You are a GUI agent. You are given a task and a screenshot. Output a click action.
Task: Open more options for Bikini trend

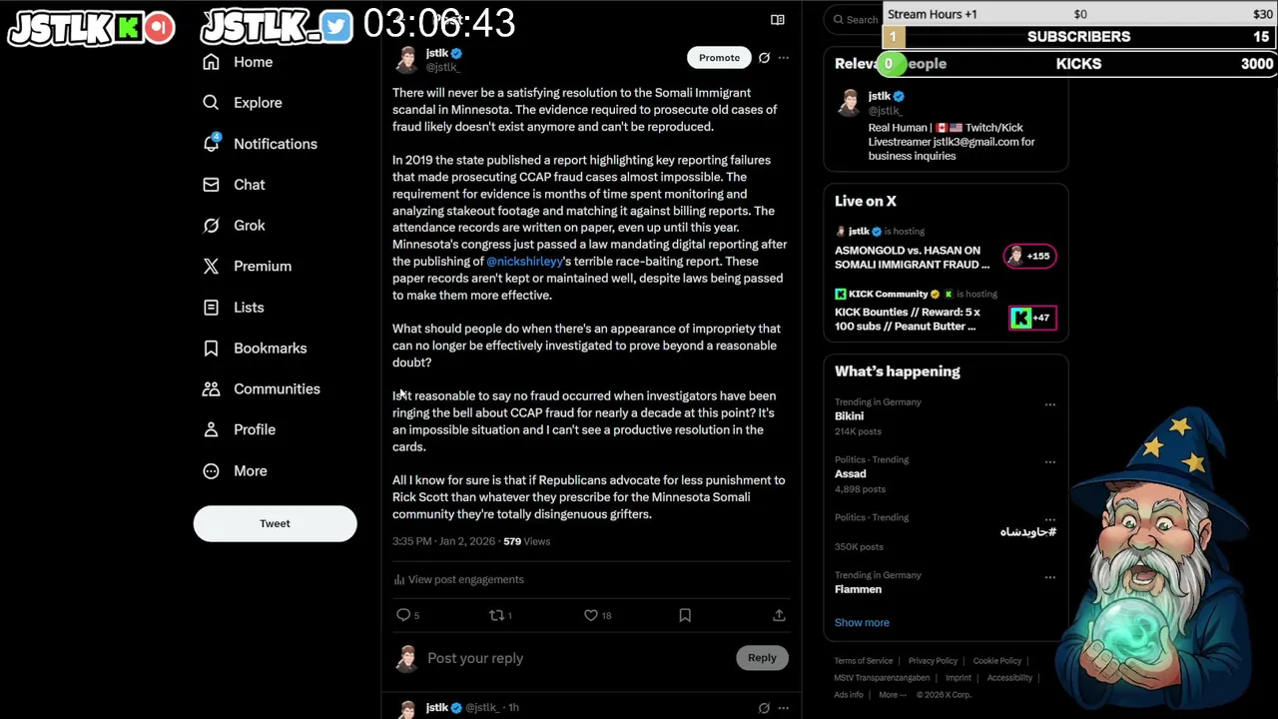1049,404
